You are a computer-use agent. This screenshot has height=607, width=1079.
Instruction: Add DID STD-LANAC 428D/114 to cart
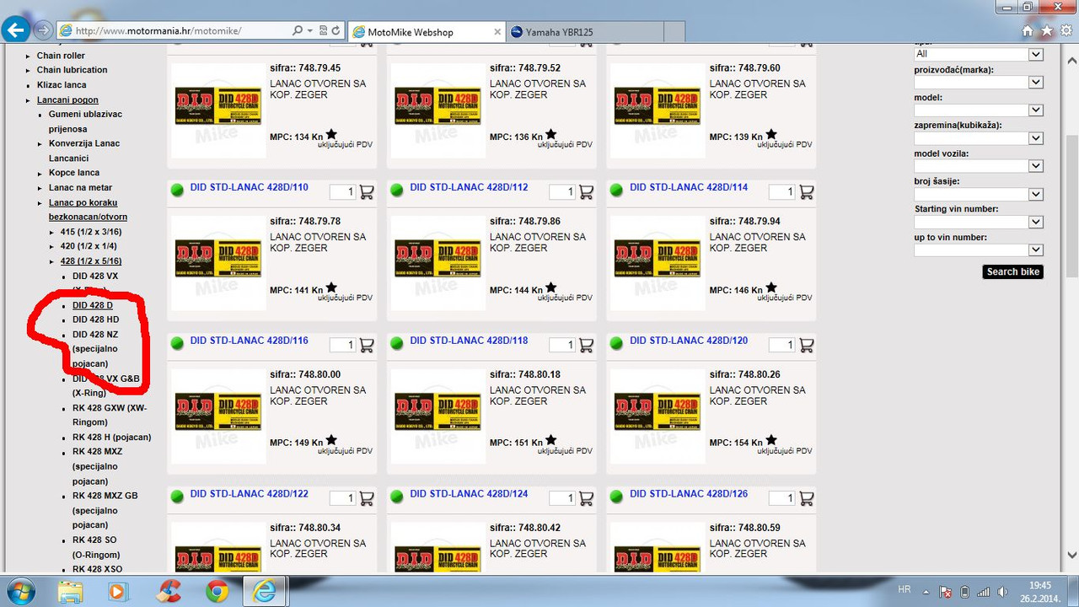coord(806,192)
